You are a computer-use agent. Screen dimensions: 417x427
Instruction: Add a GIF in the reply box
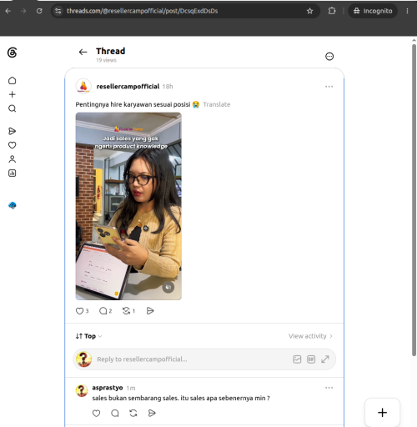point(311,359)
